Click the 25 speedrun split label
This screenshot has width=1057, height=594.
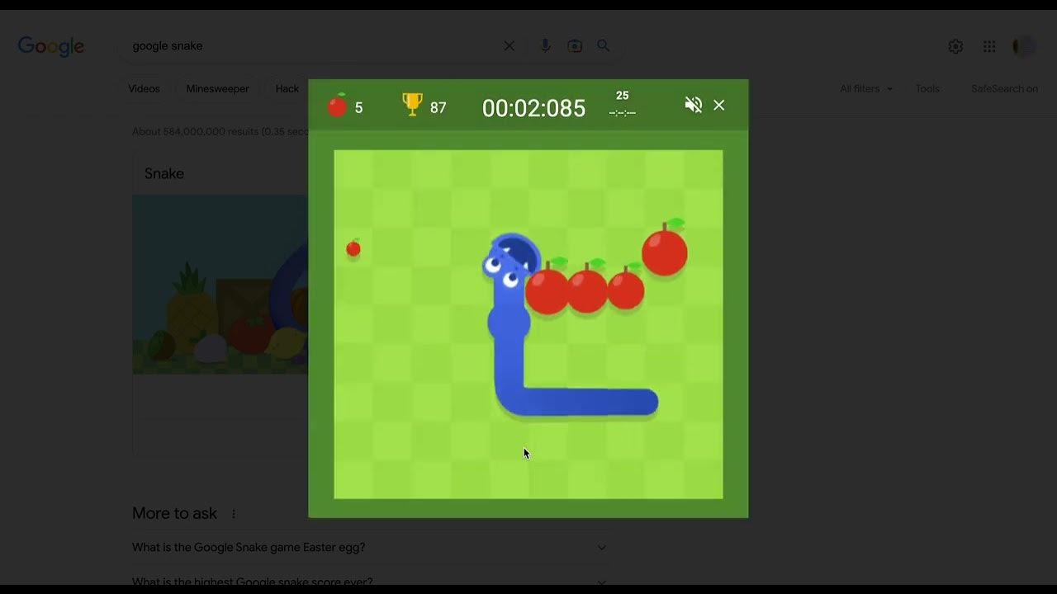click(x=622, y=96)
